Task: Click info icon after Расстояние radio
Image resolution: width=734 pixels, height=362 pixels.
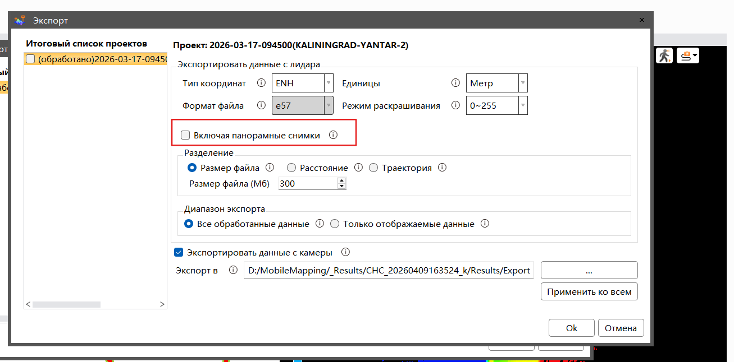Action: pos(358,168)
